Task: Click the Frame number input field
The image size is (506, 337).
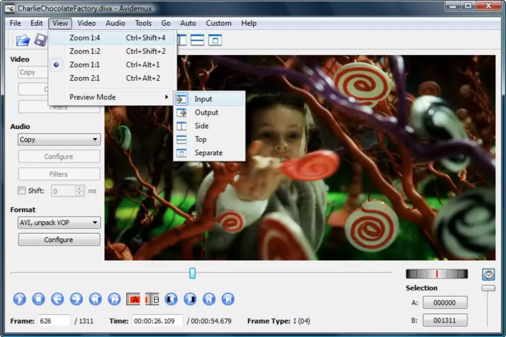Action: click(x=54, y=320)
